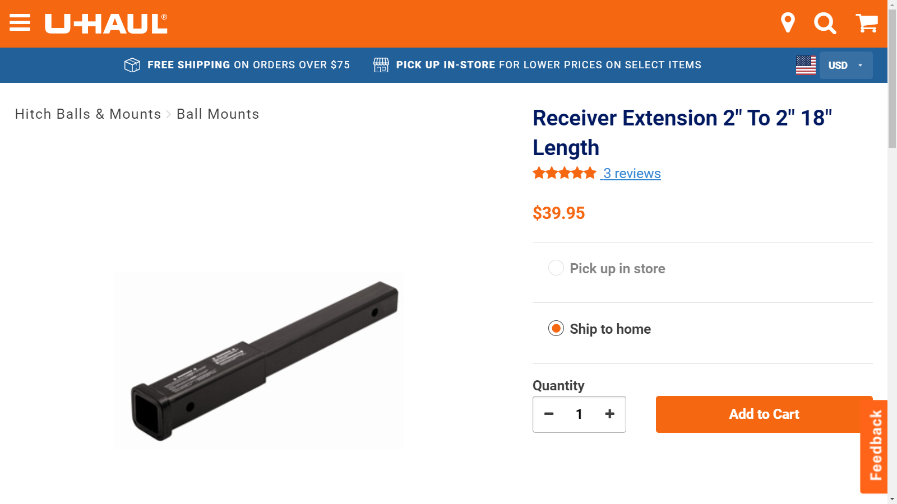Click the U-Haul logo
This screenshot has height=504, width=897.
click(x=106, y=24)
